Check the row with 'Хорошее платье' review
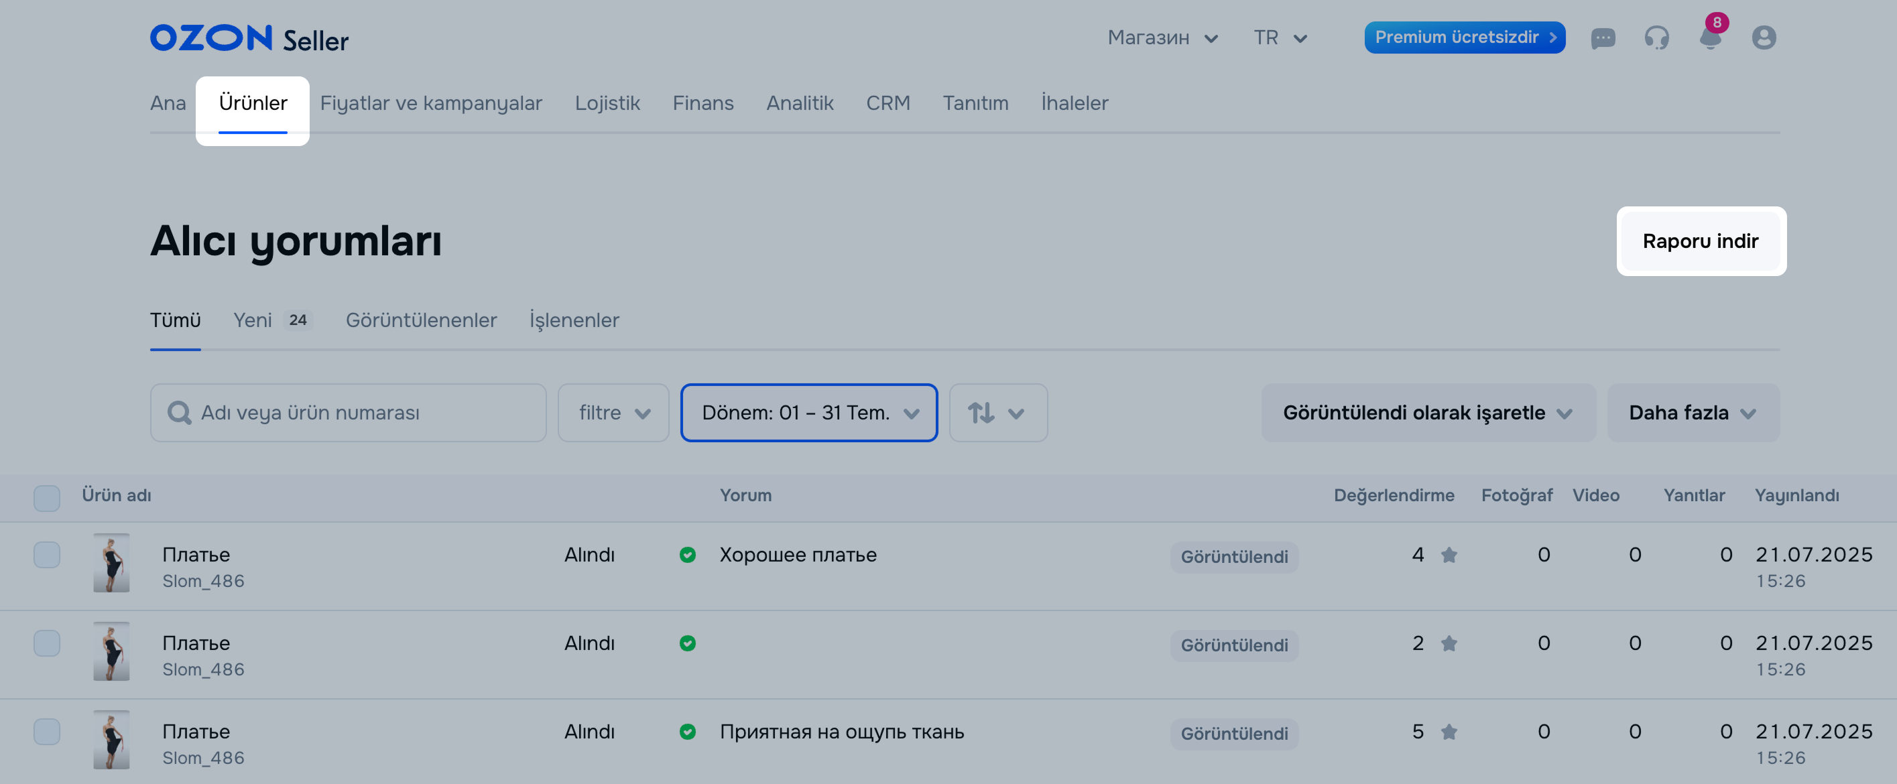 coord(47,555)
